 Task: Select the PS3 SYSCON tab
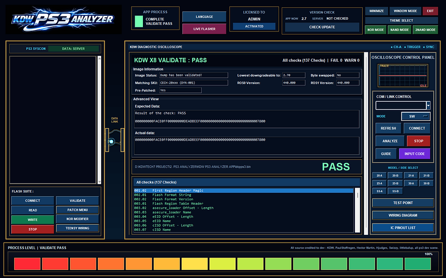(x=36, y=49)
